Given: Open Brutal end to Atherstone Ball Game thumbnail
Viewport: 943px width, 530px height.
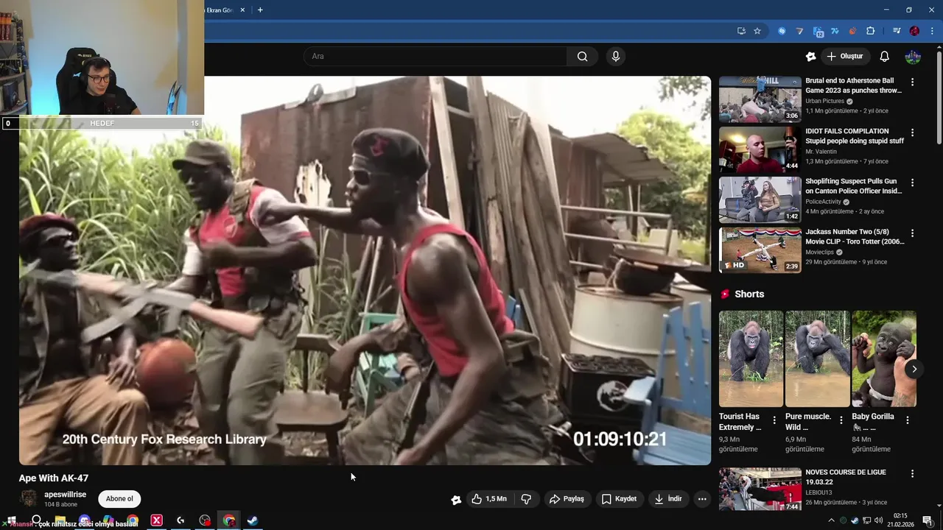Looking at the screenshot, I should 760,99.
